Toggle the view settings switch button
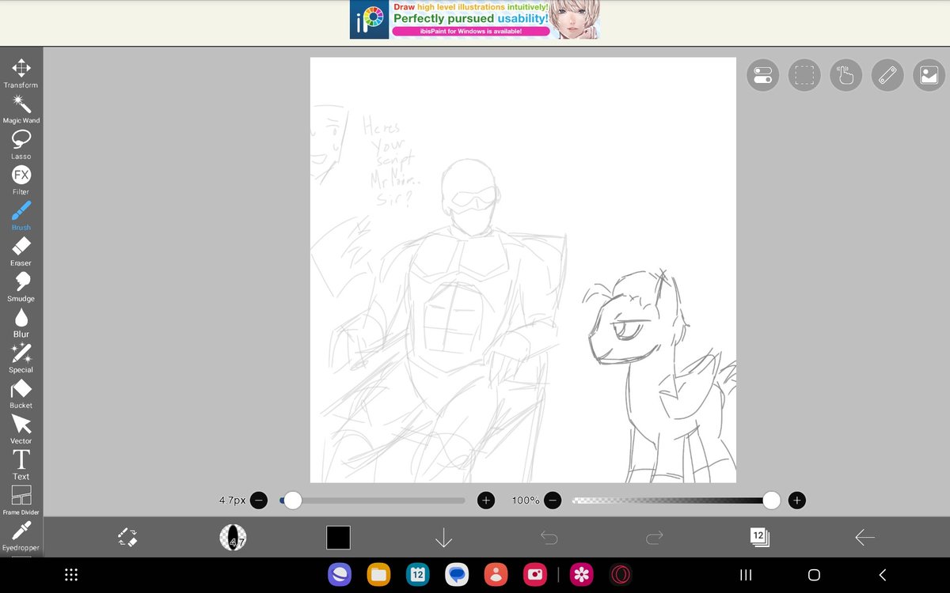 click(x=763, y=76)
